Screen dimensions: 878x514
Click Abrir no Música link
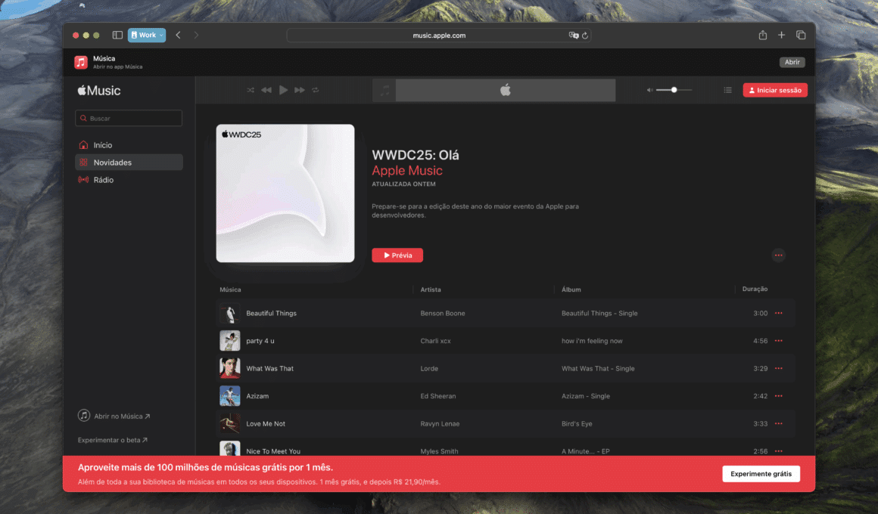coord(114,416)
